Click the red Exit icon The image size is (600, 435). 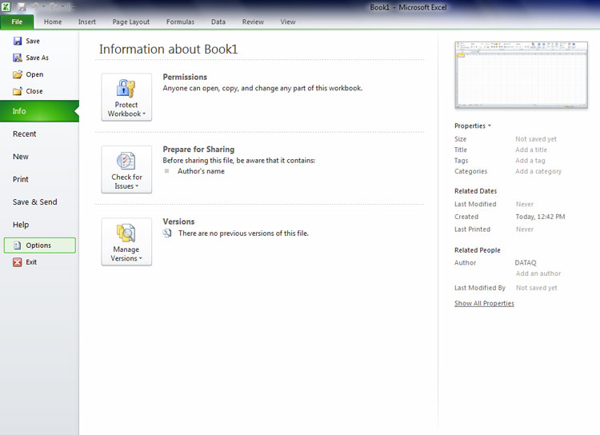18,262
